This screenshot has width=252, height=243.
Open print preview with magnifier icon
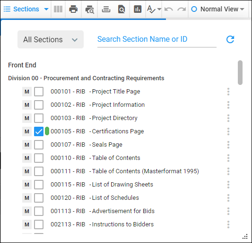89,9
